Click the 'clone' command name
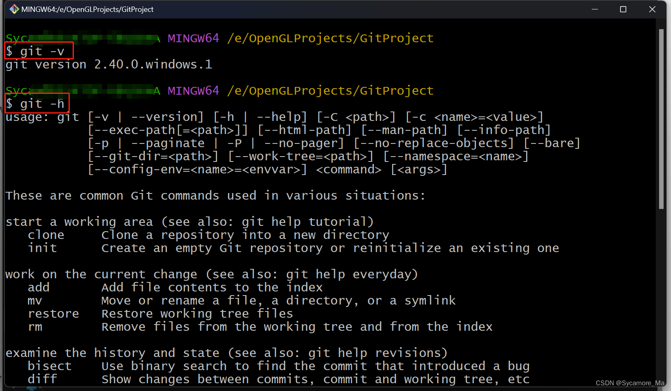 [x=46, y=235]
